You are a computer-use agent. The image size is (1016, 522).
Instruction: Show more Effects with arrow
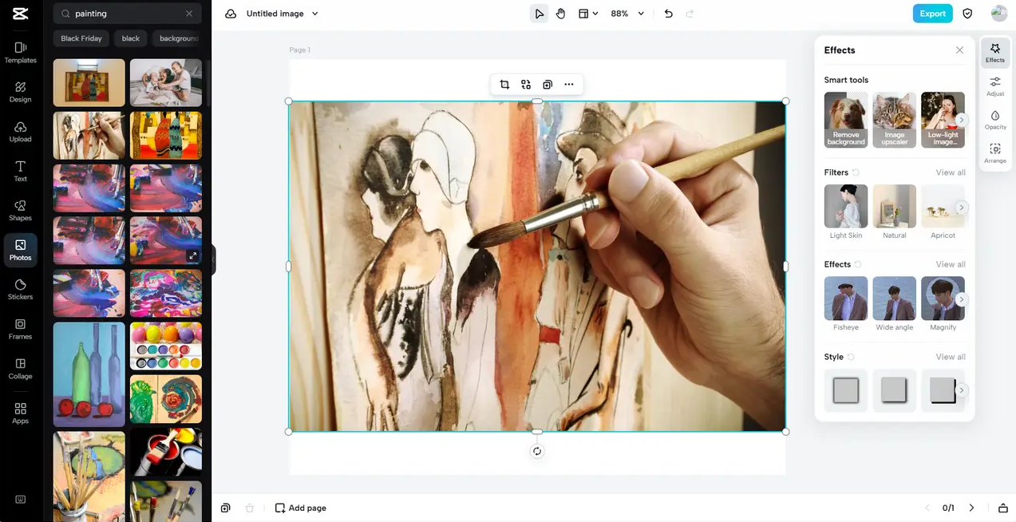[962, 299]
